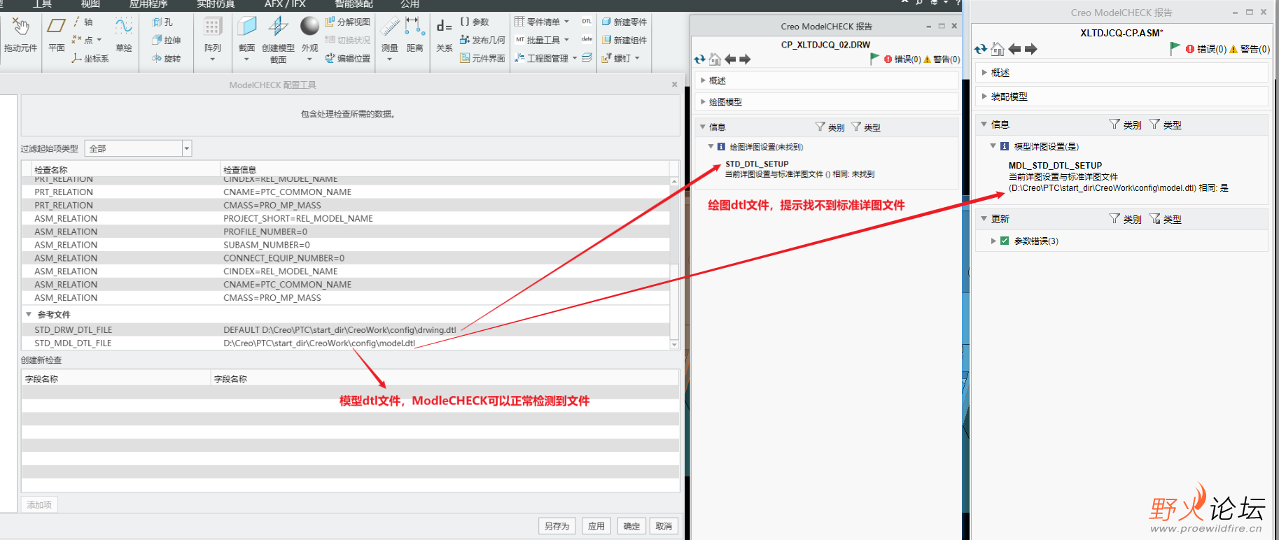1279x540 pixels.
Task: Switch to AFX / IFX tab
Action: click(x=285, y=4)
